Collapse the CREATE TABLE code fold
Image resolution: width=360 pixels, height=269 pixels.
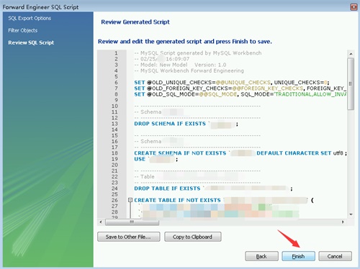(x=130, y=200)
